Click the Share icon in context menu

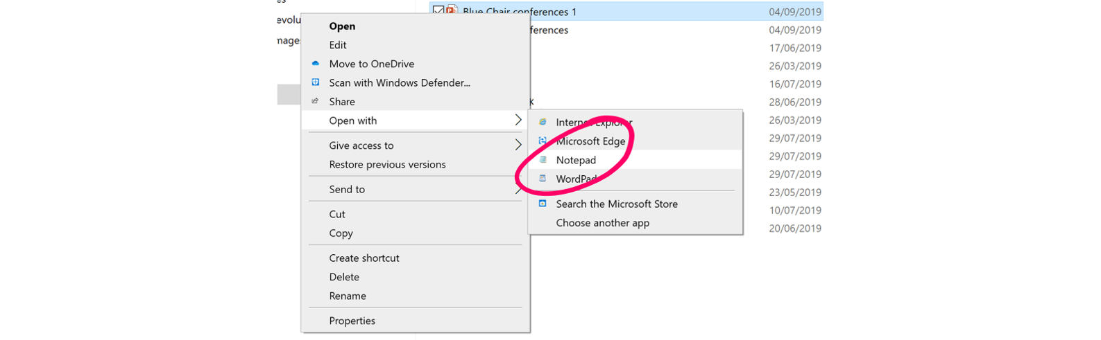(x=316, y=101)
